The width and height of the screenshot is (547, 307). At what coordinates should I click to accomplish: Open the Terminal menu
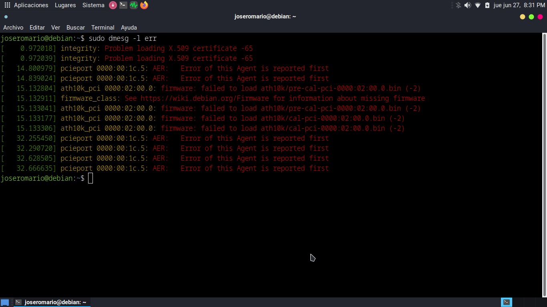coord(103,28)
